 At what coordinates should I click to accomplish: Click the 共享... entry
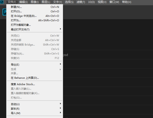point(35,74)
